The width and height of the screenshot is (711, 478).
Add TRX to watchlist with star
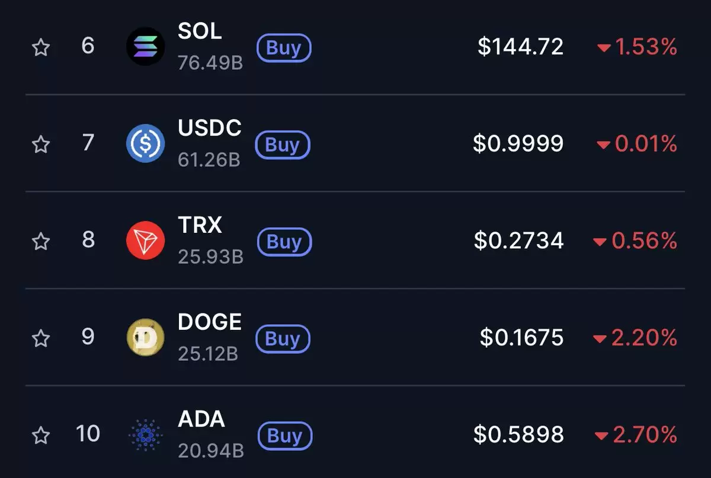click(x=40, y=241)
